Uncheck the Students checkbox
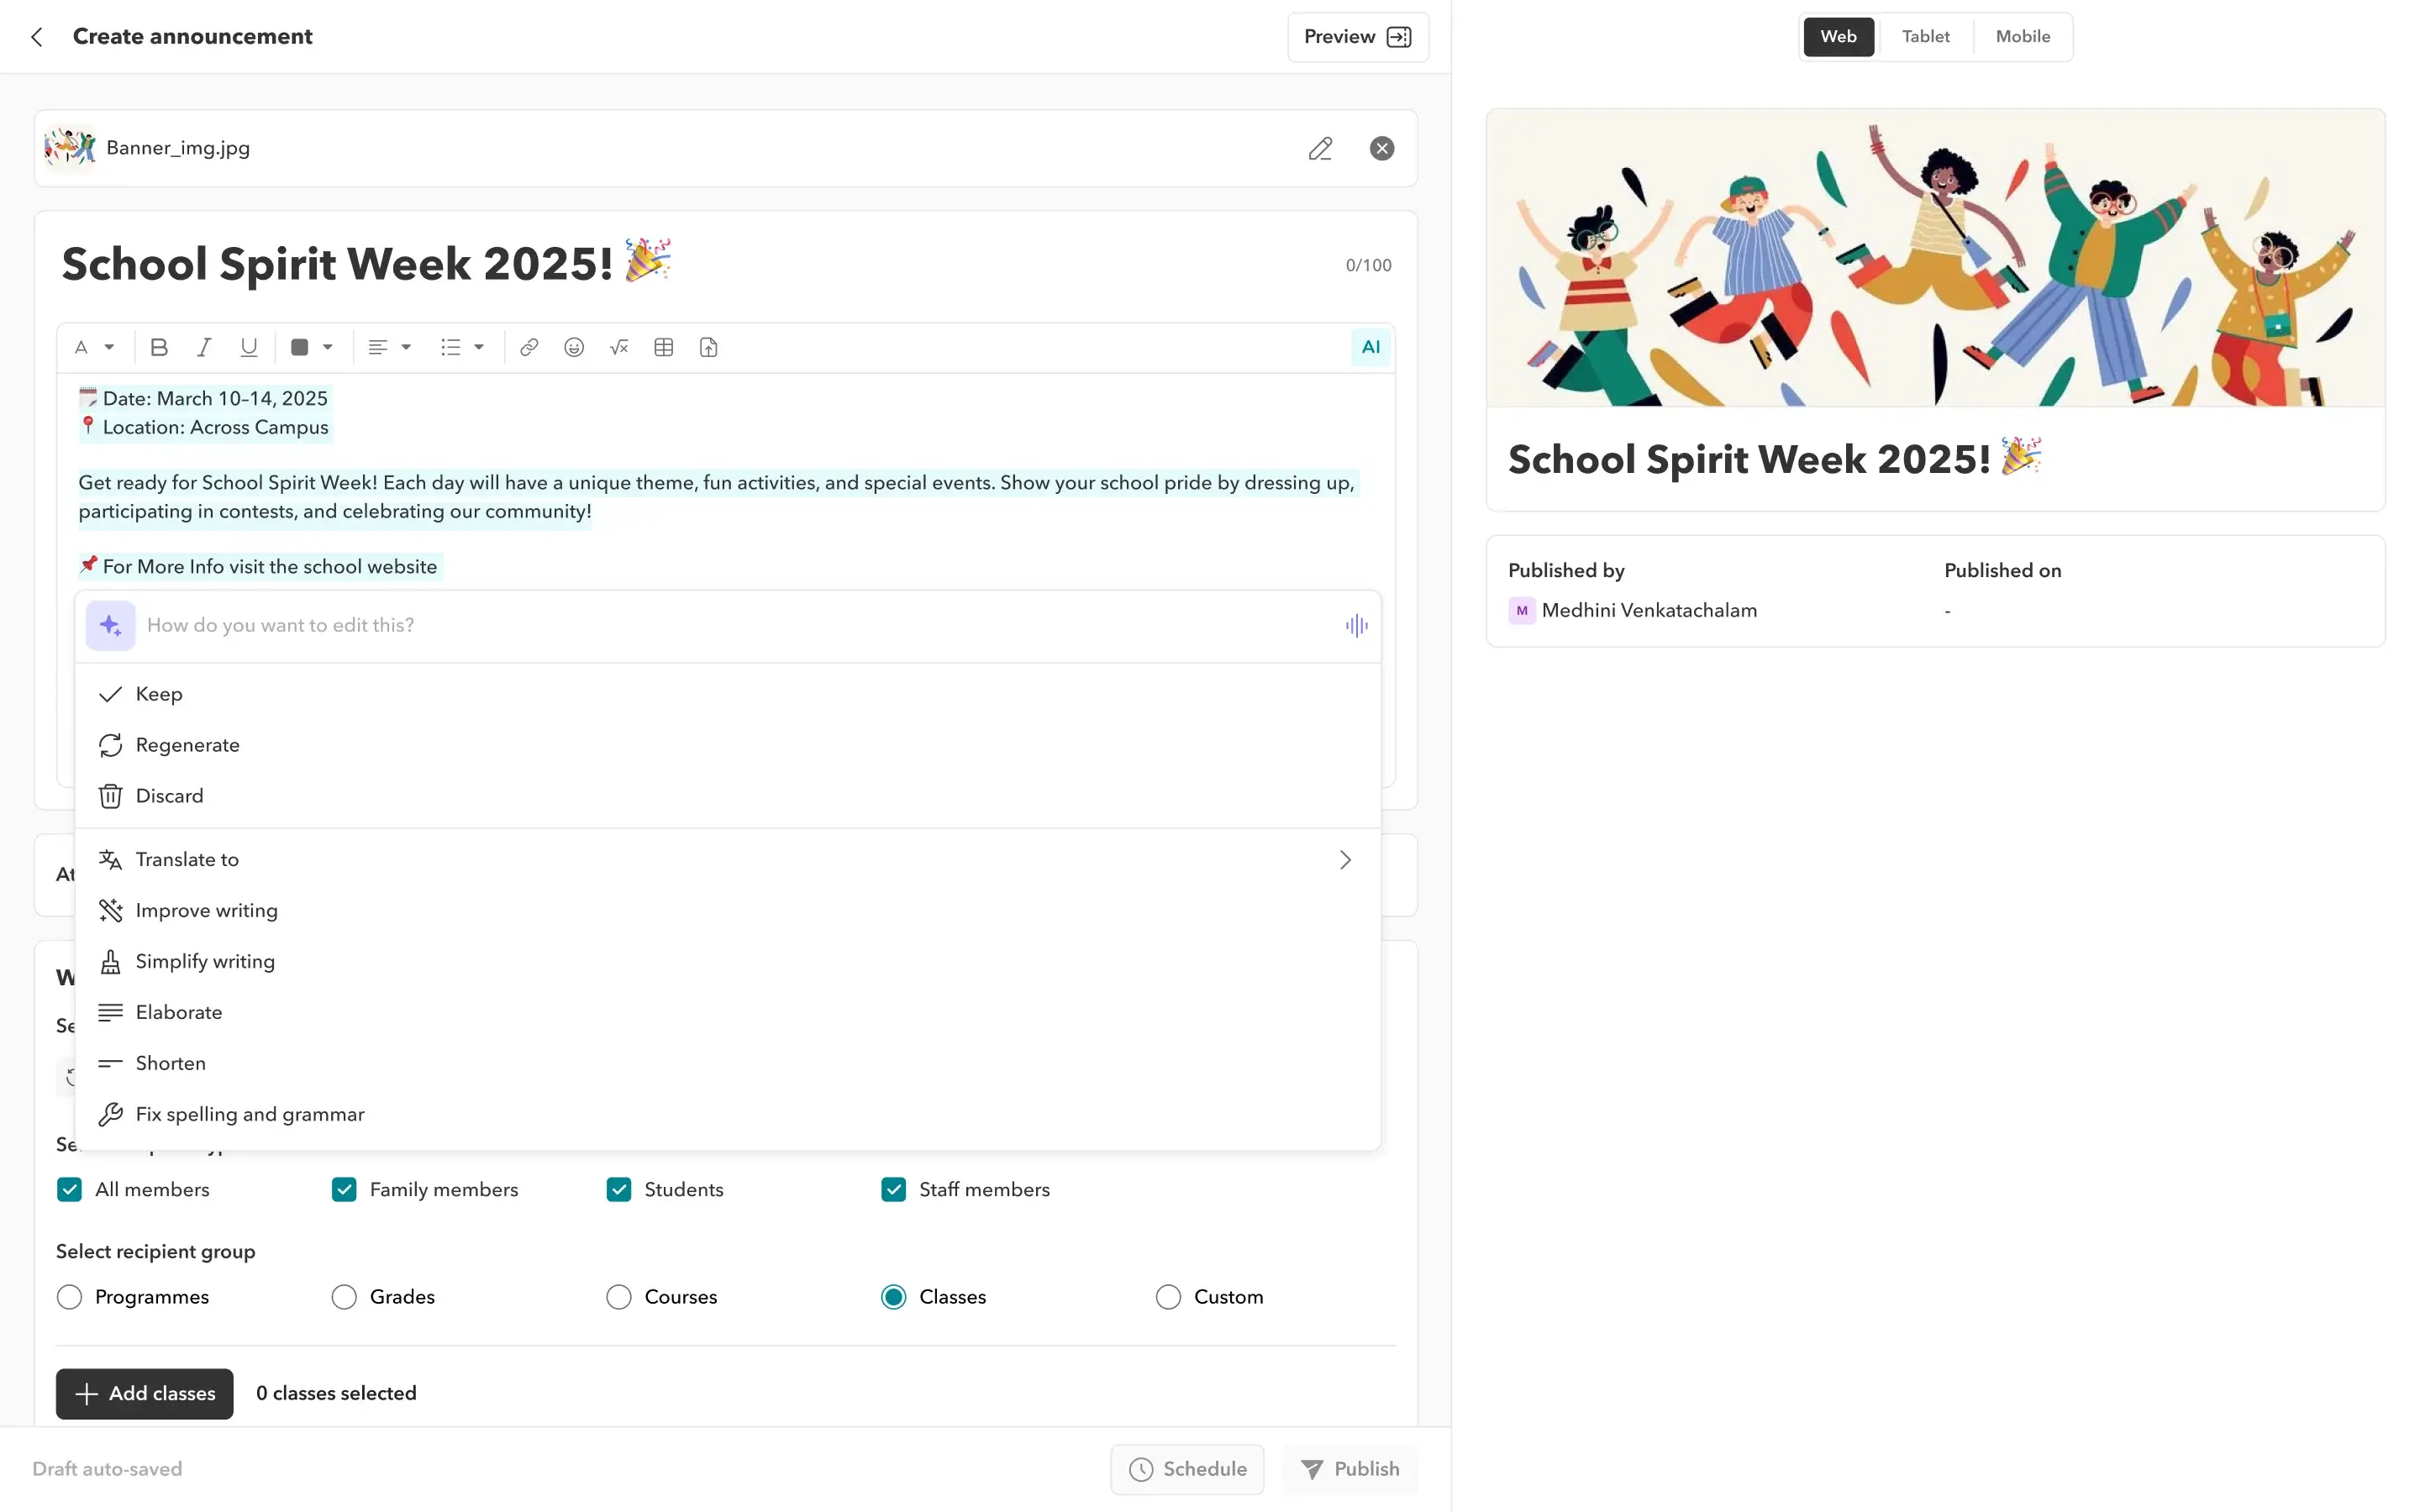This screenshot has height=1512, width=2420. click(x=619, y=1190)
